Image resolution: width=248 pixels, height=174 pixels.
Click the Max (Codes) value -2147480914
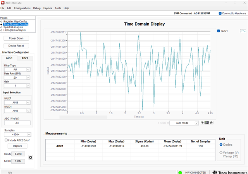tap(116, 146)
